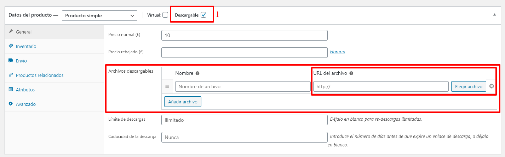Image resolution: width=505 pixels, height=157 pixels.
Task: Open the Producto simple type dropdown
Action: pos(99,16)
